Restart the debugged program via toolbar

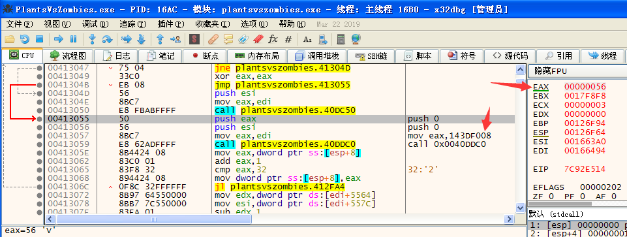[25, 39]
